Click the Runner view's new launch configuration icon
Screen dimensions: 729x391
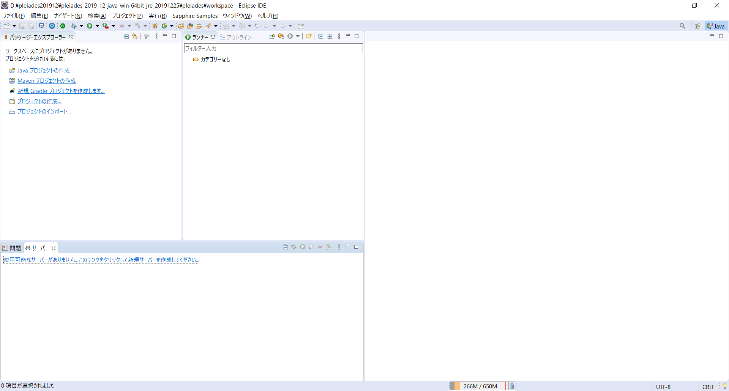point(272,36)
